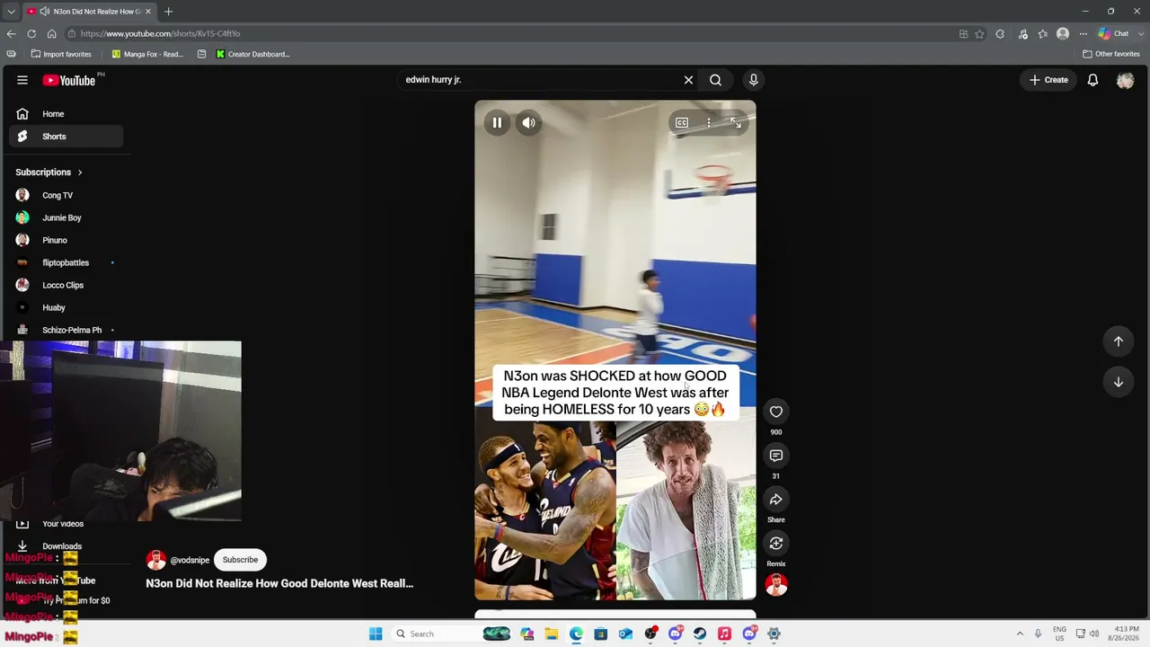The width and height of the screenshot is (1150, 647).
Task: Mute the Short's volume
Action: (529, 123)
